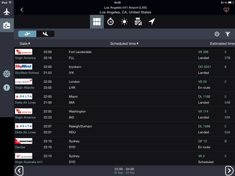This screenshot has width=235, height=176.
Task: Open flight VA 2
Action: click(201, 156)
